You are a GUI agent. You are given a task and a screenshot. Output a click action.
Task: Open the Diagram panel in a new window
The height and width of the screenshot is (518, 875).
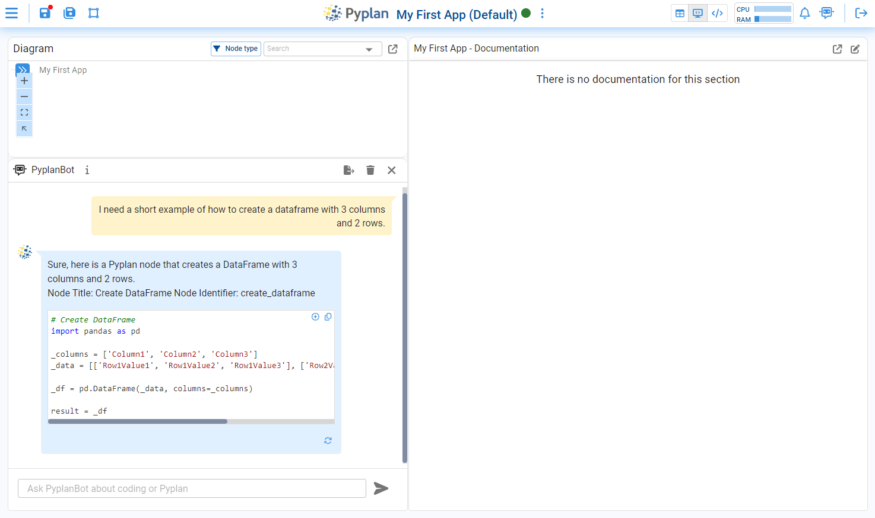(x=393, y=49)
